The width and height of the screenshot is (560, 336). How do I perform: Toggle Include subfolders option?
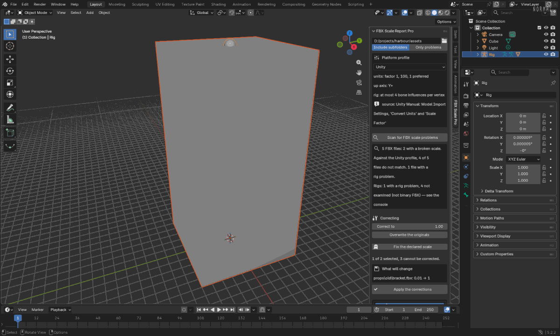(391, 48)
